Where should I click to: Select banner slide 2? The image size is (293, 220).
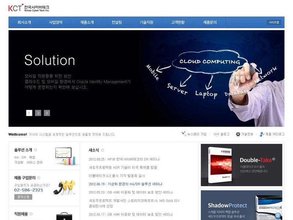click(x=38, y=113)
